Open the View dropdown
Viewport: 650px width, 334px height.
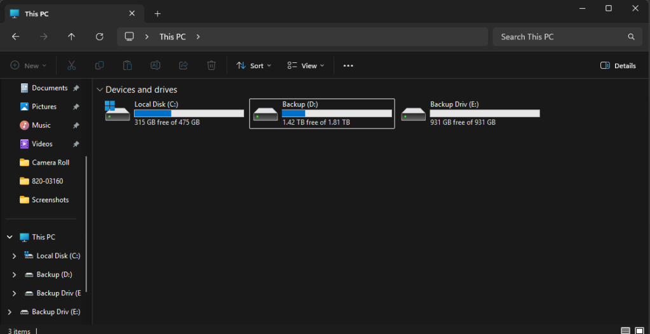click(x=306, y=66)
